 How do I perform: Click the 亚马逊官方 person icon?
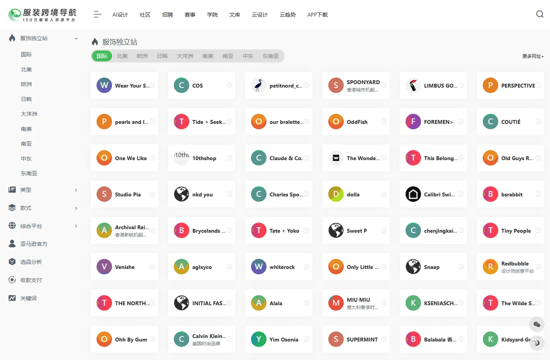pos(12,243)
